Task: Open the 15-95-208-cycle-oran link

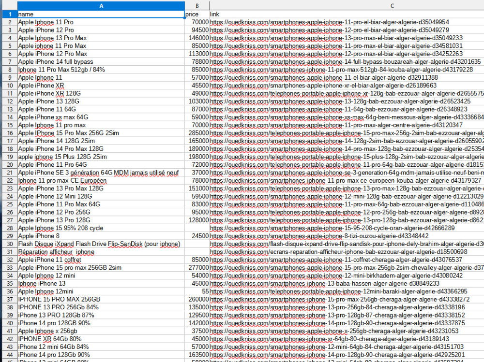Action: [332, 228]
